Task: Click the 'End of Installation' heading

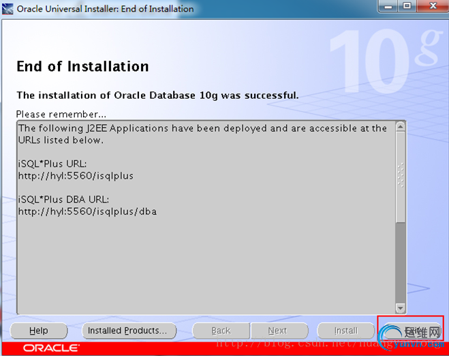Action: (82, 67)
